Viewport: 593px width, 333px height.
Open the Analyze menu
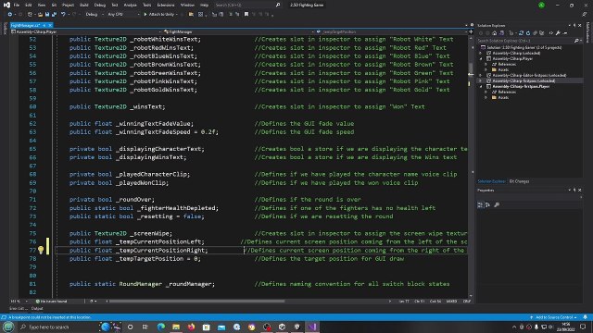coord(130,5)
